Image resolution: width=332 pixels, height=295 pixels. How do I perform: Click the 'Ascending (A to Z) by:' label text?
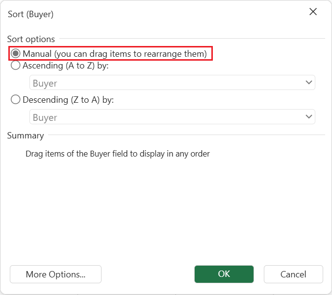[65, 66]
